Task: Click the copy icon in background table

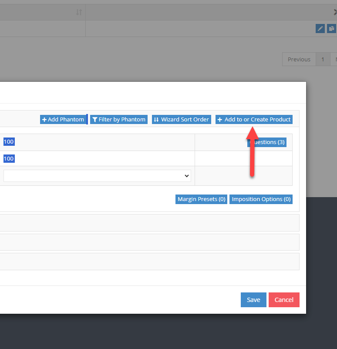Action: (331, 28)
